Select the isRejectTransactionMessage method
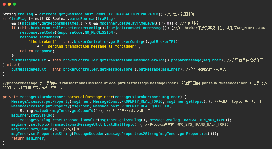 click(x=134, y=28)
